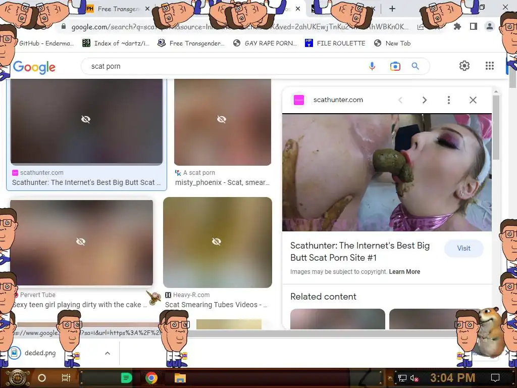Toggle Chrome side panel icon

[474, 26]
